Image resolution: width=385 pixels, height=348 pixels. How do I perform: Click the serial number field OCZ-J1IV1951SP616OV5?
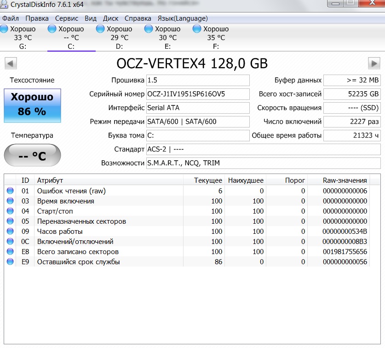pos(198,94)
